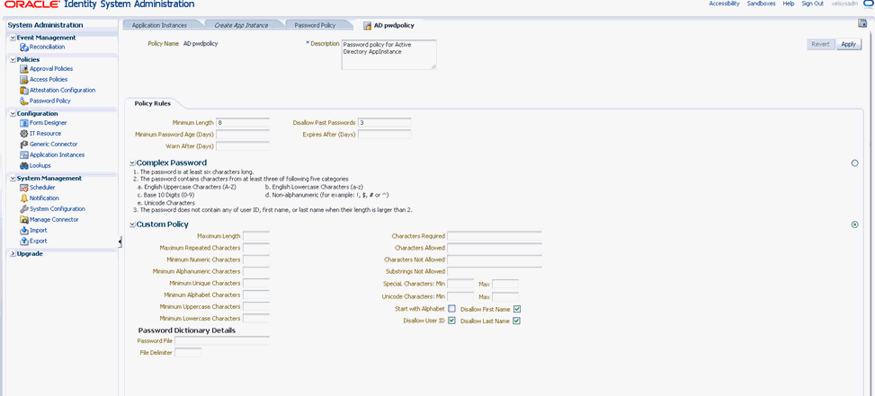Select the Export icon

pyautogui.click(x=24, y=242)
